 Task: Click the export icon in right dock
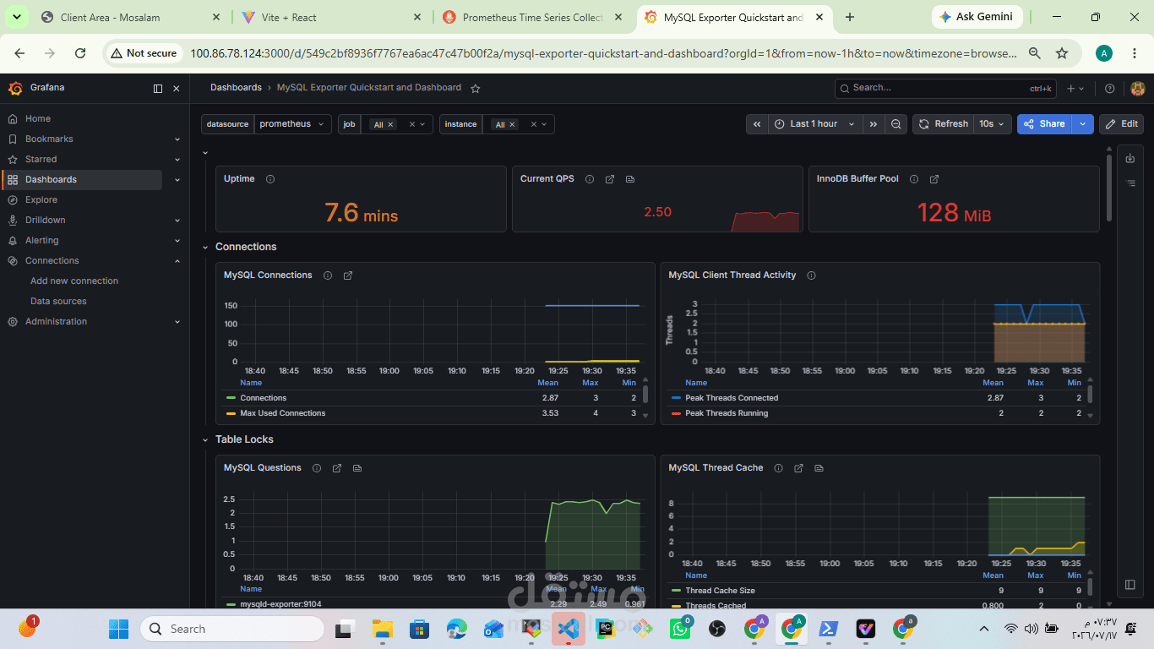(1130, 158)
